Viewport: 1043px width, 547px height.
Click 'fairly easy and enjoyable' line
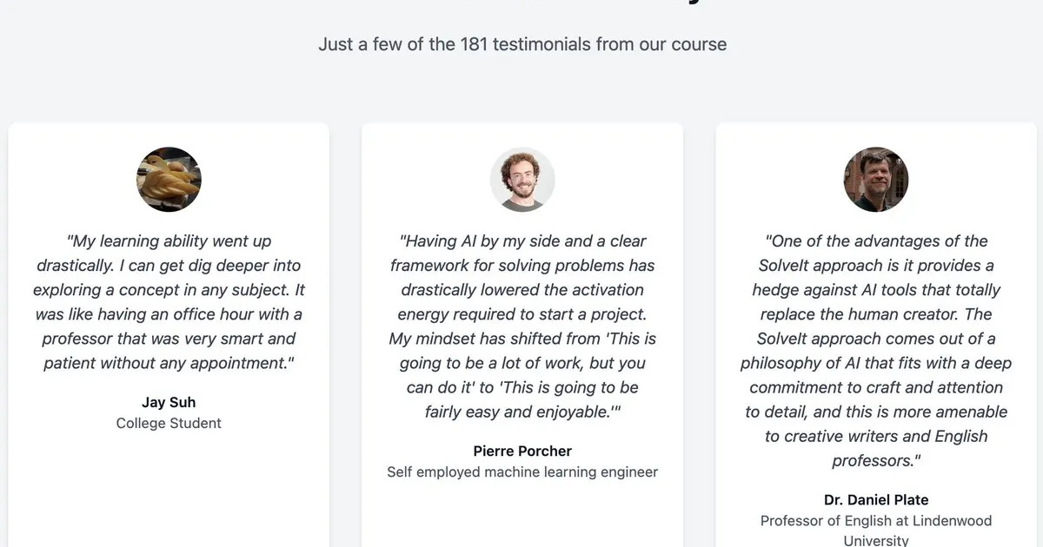[x=522, y=411]
